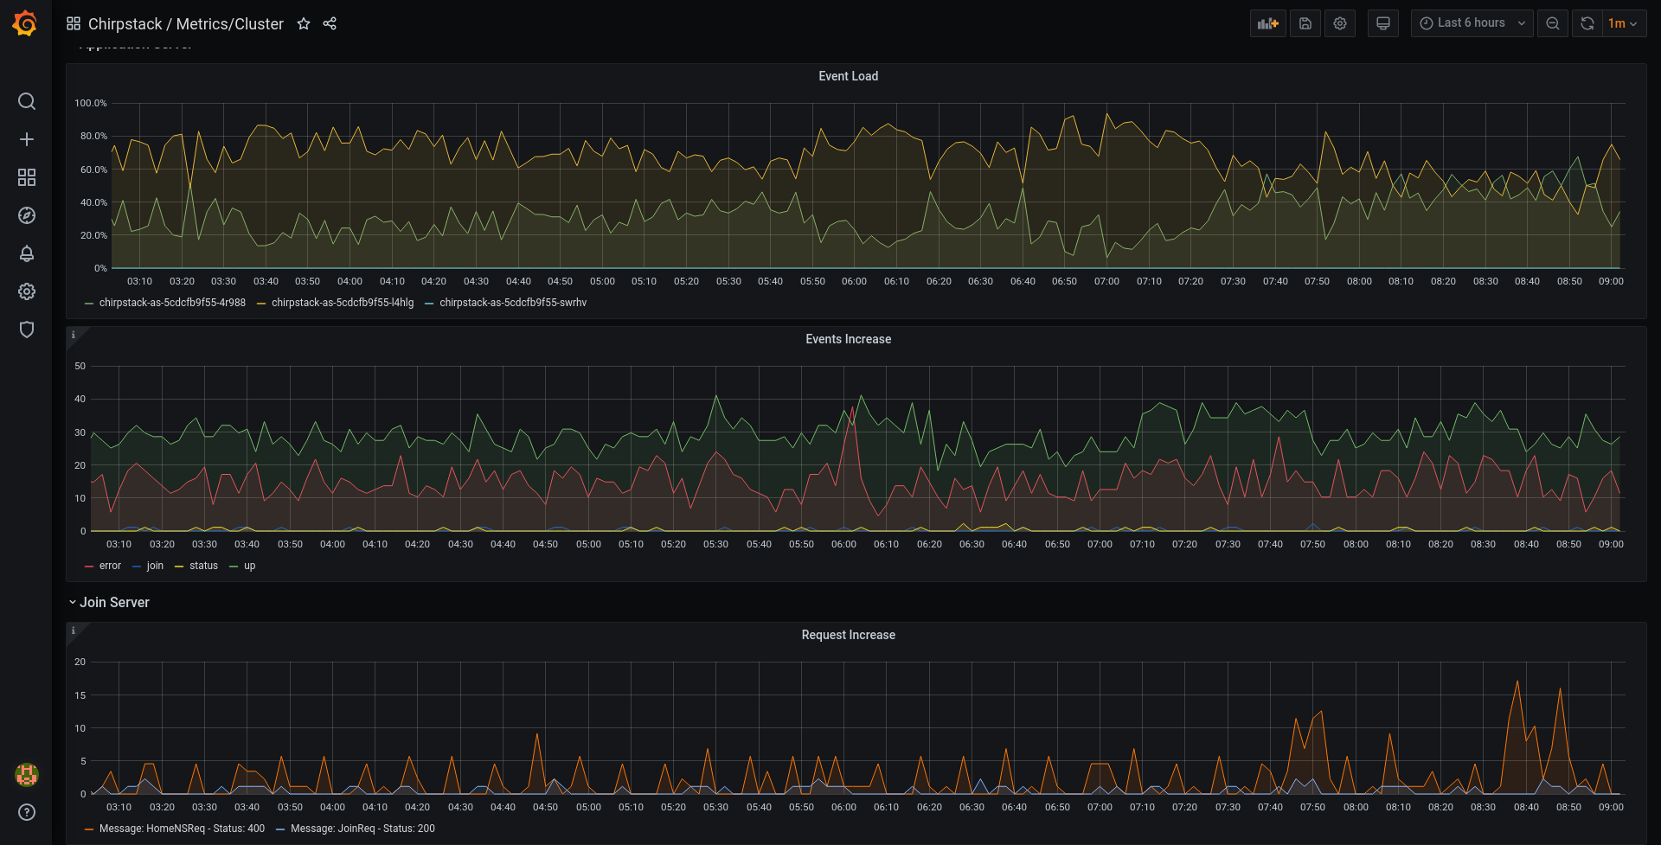Change color of status series swatch
The height and width of the screenshot is (845, 1661).
tap(179, 567)
